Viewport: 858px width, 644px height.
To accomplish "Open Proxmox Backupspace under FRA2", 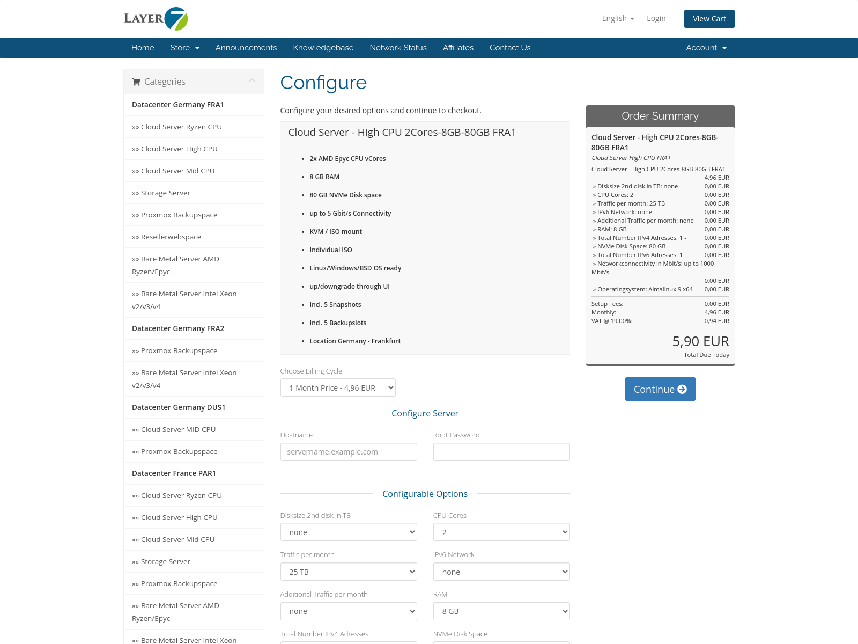I will pos(194,350).
